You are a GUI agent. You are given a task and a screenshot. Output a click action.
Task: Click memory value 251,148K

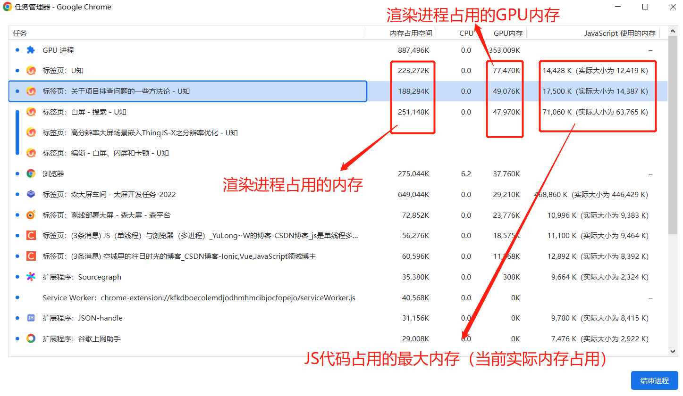tap(413, 112)
